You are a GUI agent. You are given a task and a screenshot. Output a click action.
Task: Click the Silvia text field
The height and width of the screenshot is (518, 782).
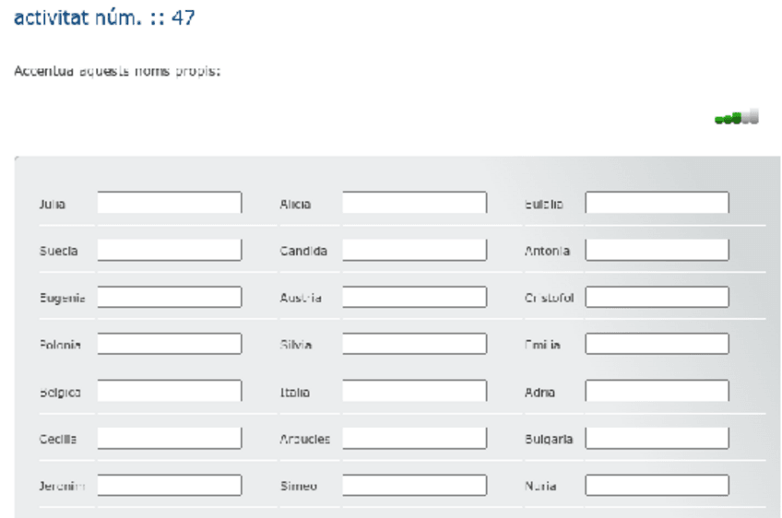[x=414, y=345]
